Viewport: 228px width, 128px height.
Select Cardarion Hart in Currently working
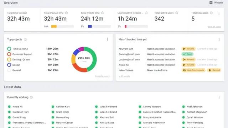21,112
